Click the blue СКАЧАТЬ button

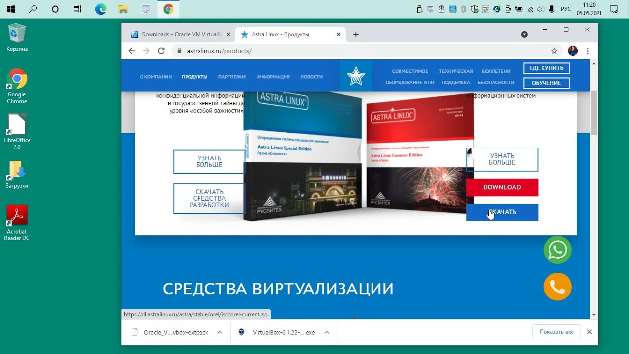pos(502,212)
